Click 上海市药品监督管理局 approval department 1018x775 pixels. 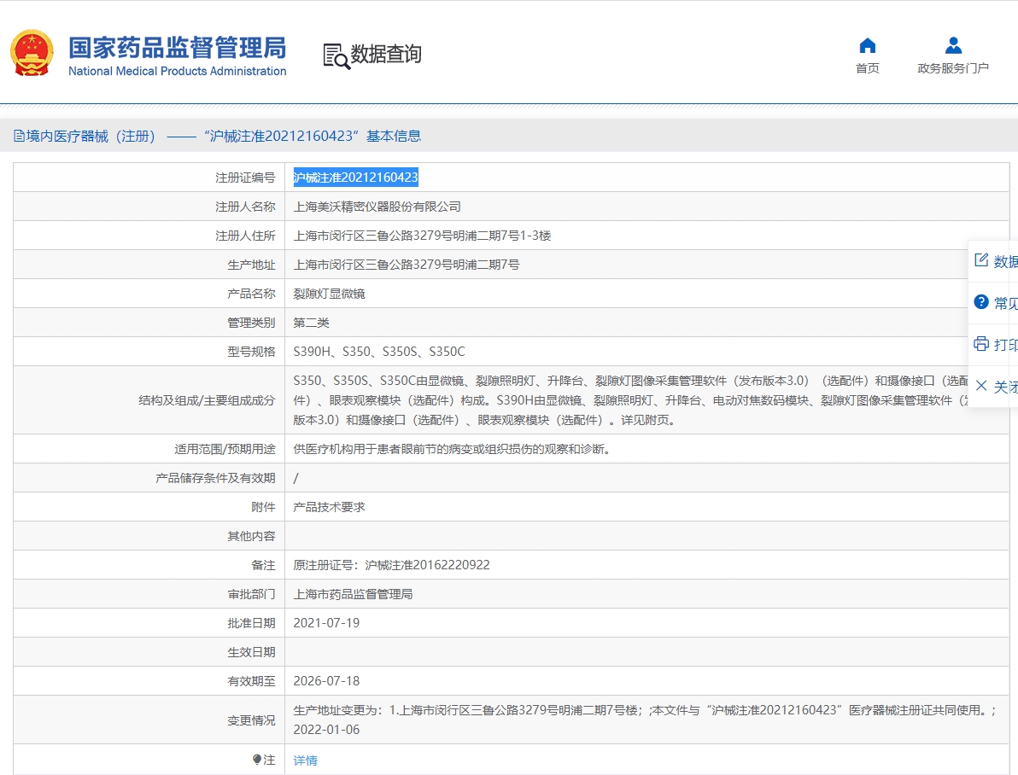354,594
